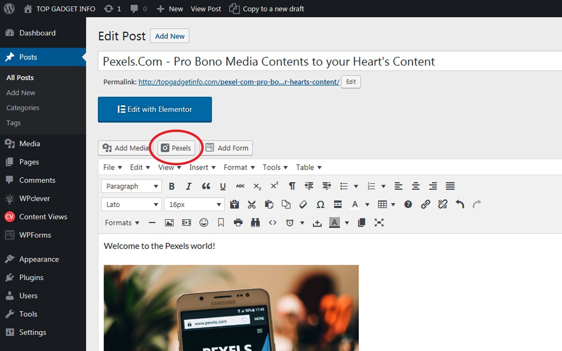Screen dimensions: 562x351
Task: Click the Pexels button
Action: coord(176,148)
